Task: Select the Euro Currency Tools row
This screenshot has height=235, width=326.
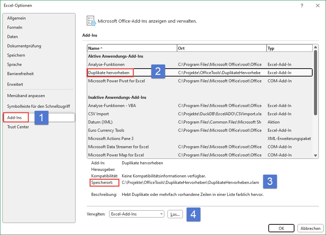Action: point(200,130)
